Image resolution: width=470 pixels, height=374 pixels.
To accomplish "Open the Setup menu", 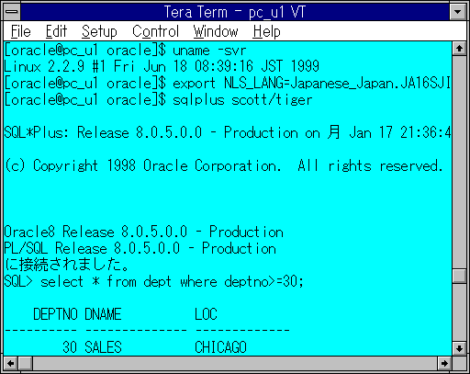I will point(99,31).
